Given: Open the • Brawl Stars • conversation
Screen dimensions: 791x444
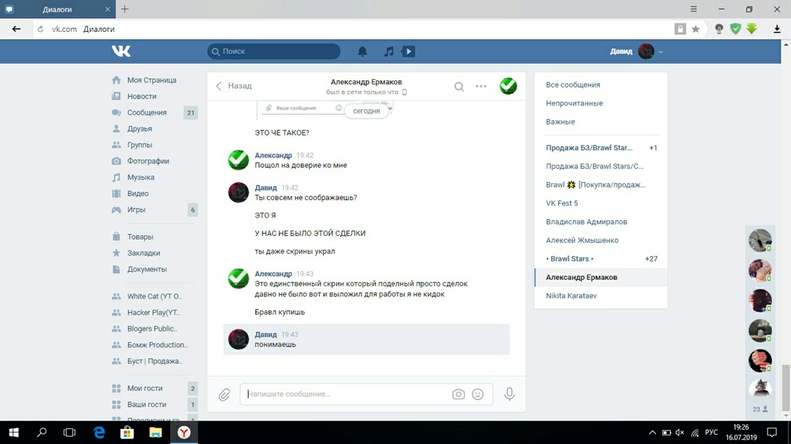Looking at the screenshot, I should (569, 259).
